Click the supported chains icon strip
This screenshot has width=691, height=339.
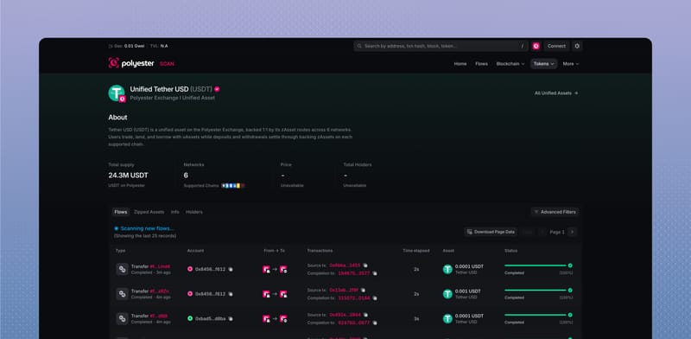pos(232,186)
